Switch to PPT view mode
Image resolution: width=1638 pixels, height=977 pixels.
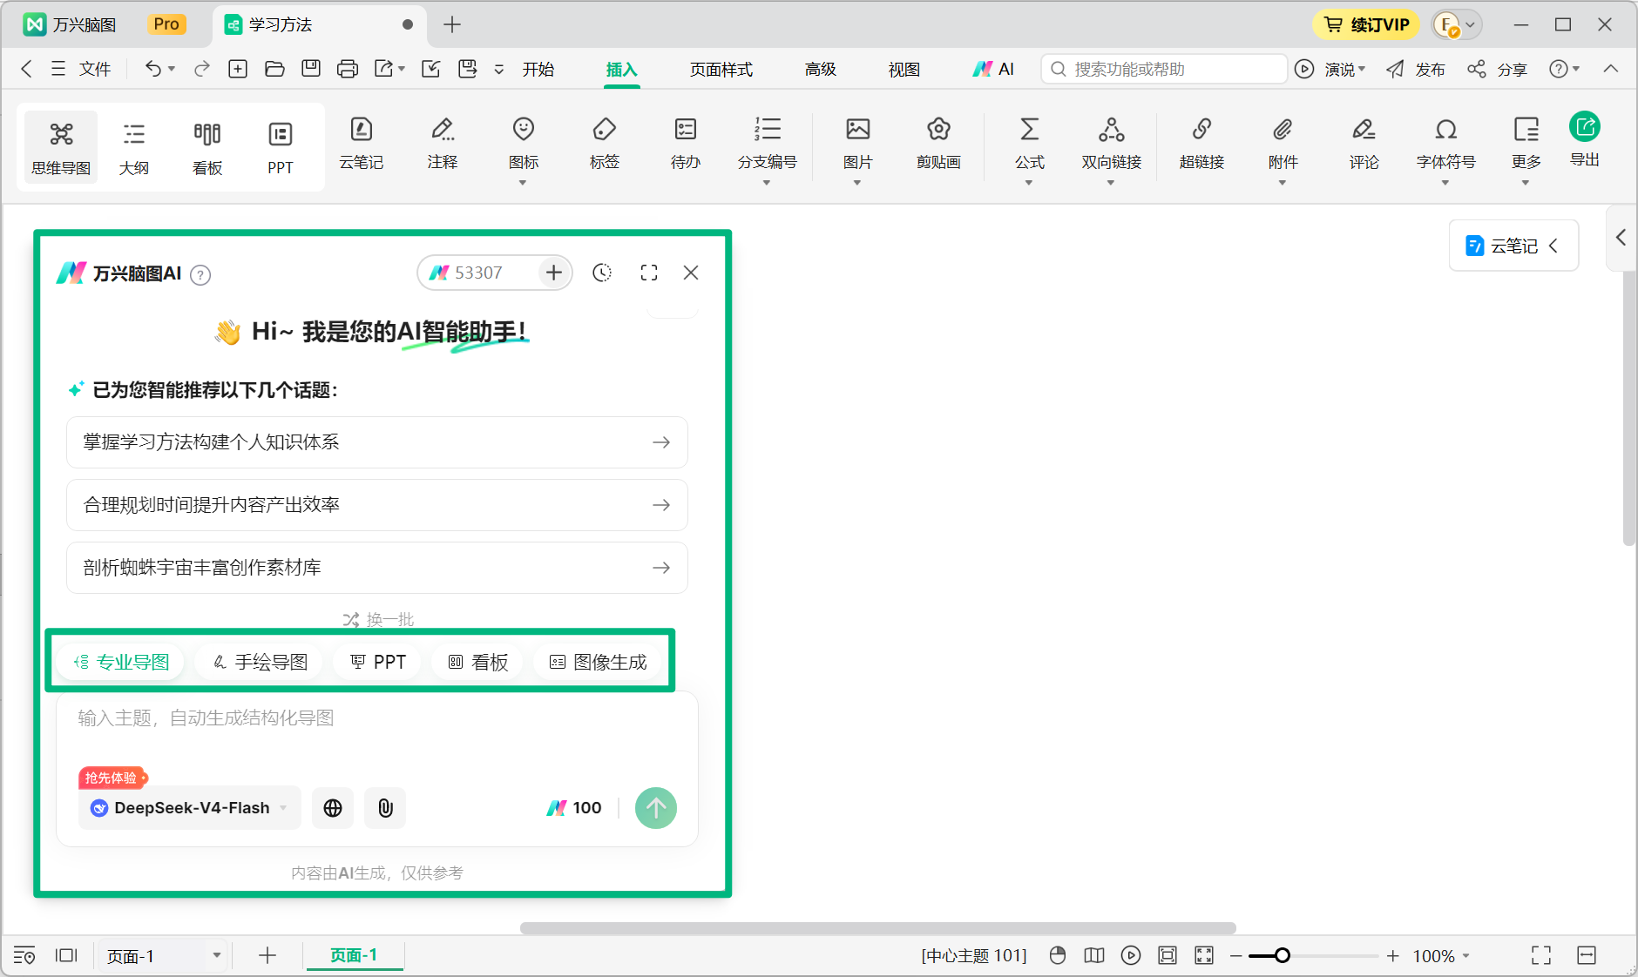pyautogui.click(x=281, y=147)
